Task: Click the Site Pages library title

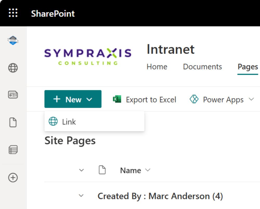Action: point(70,141)
